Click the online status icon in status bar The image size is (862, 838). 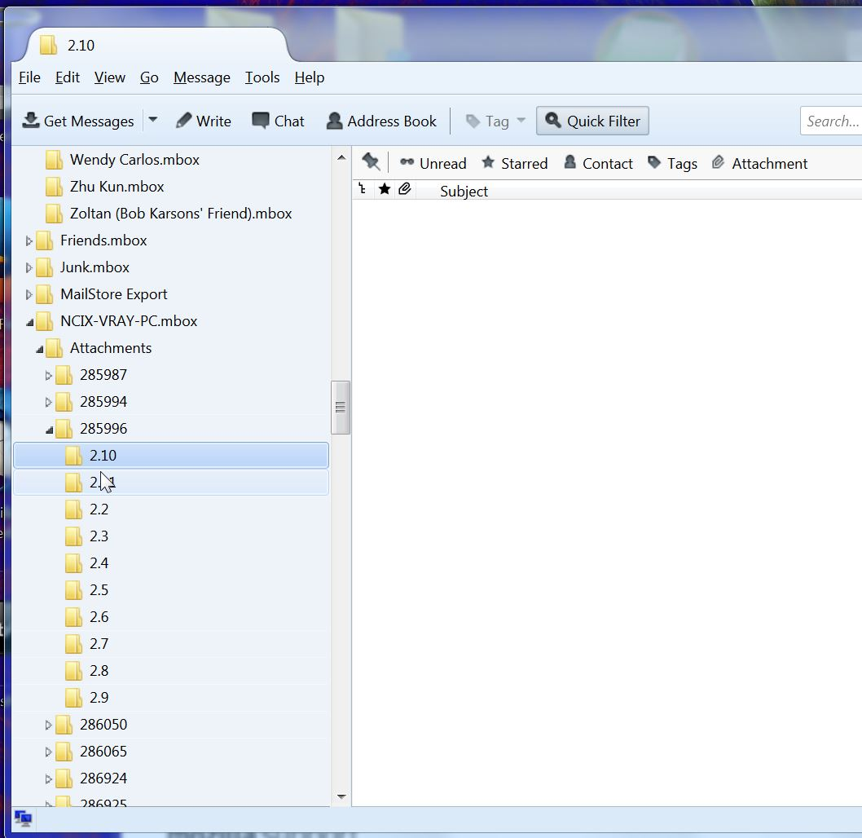[x=23, y=818]
